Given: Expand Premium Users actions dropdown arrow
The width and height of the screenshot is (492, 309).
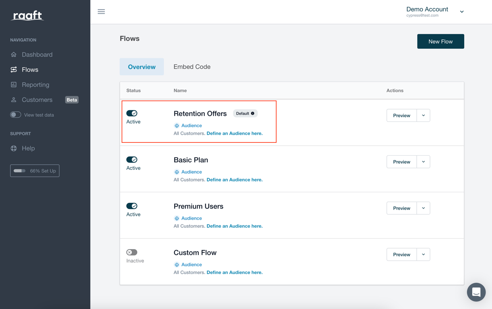Looking at the screenshot, I should 423,208.
